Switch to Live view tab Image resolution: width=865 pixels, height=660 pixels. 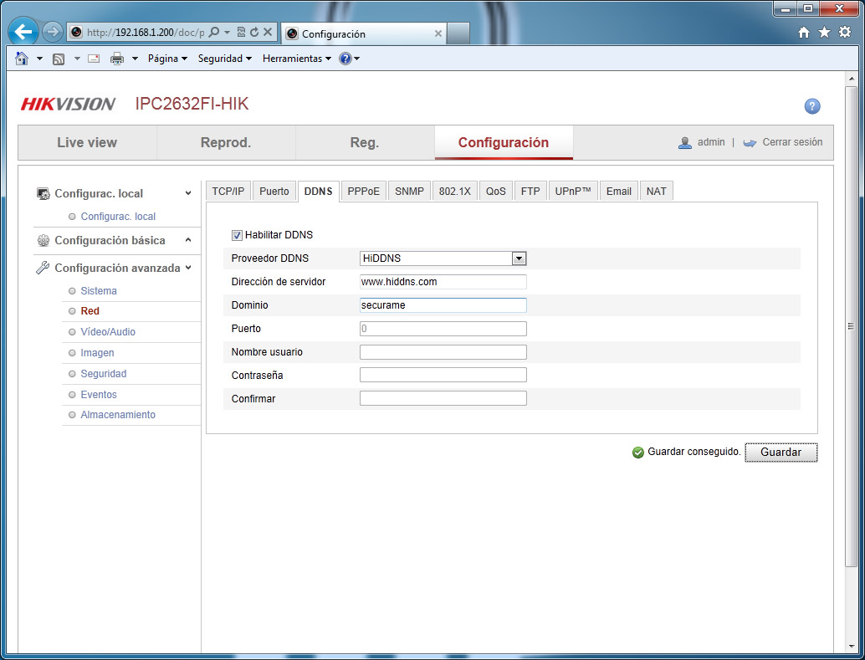tap(87, 142)
